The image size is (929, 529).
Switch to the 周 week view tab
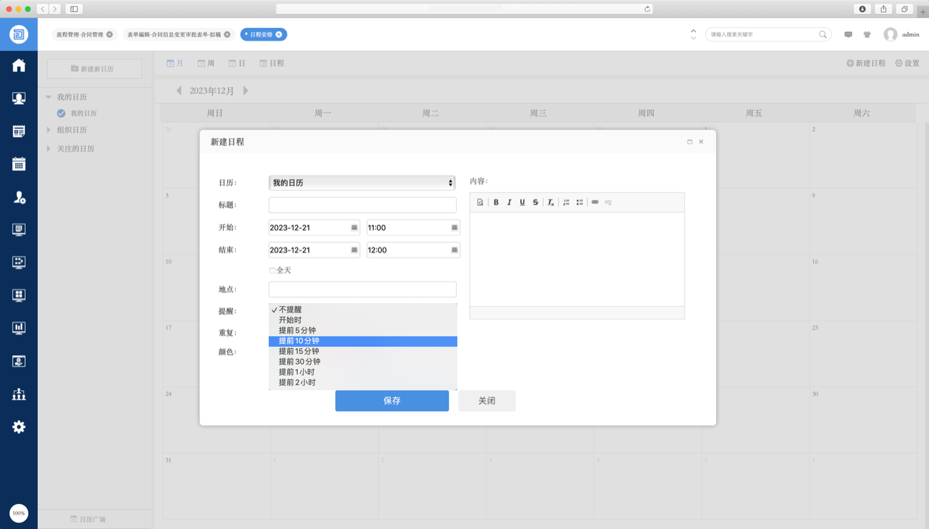coord(206,64)
